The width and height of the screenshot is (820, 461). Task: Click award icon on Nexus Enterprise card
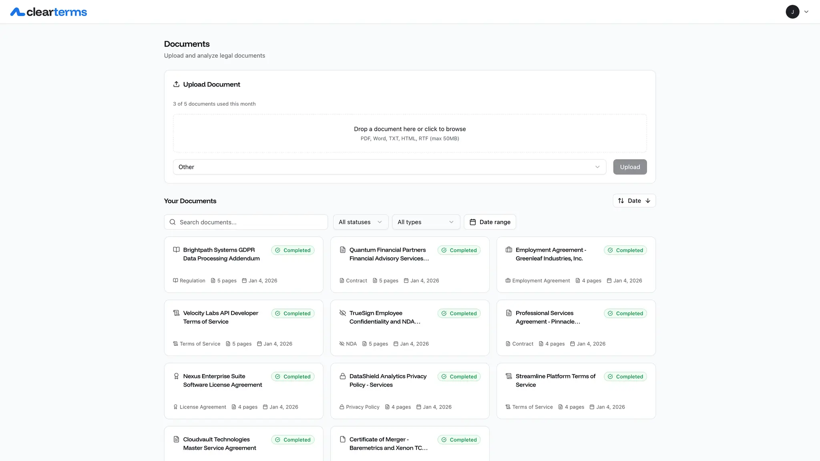[176, 376]
